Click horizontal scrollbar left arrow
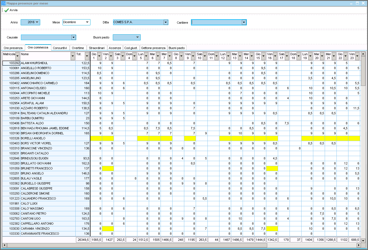The image size is (368, 250). [4, 245]
